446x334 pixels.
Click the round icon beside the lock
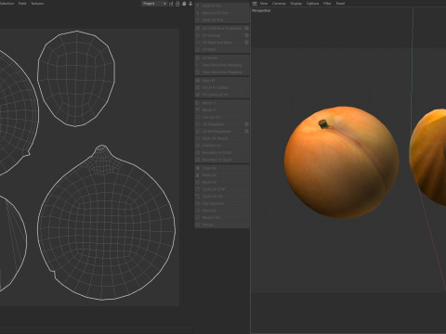184,4
